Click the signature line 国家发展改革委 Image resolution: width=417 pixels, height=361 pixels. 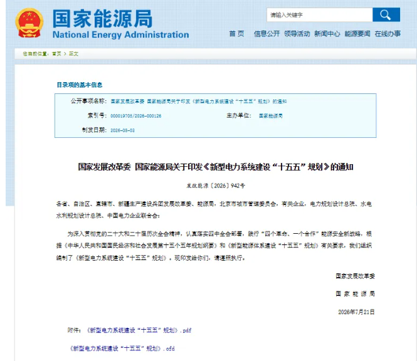pos(355,276)
